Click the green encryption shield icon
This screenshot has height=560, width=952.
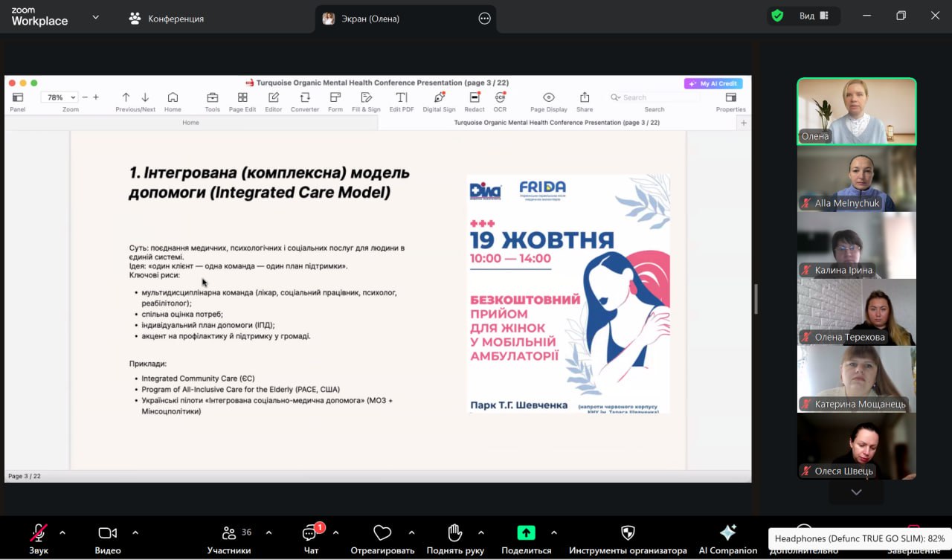point(777,16)
